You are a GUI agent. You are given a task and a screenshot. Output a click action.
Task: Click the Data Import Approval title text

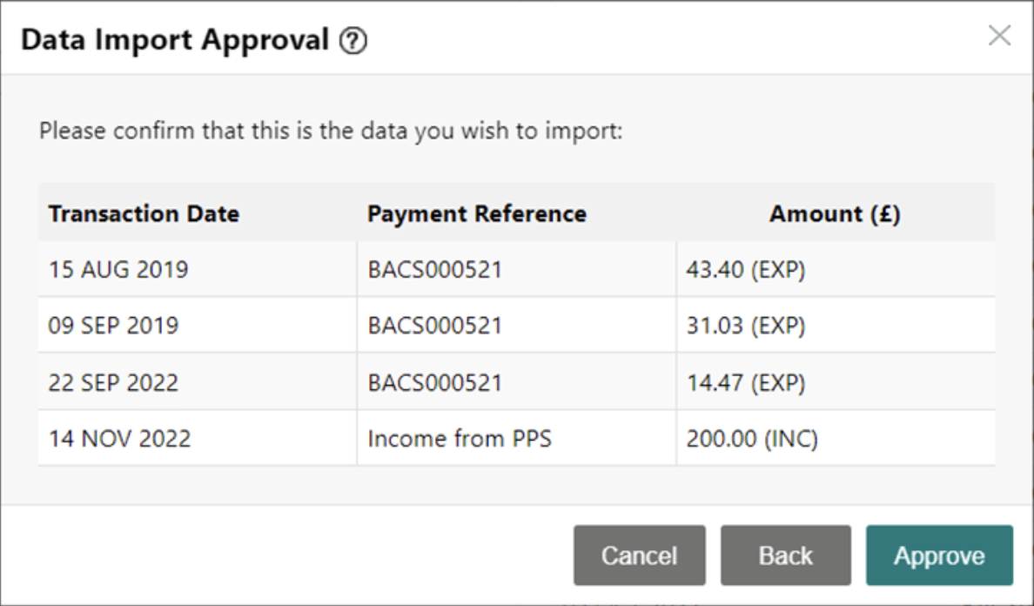click(175, 39)
